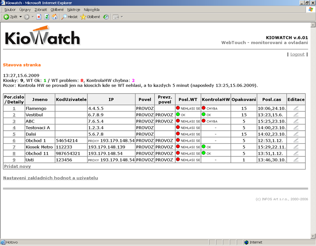Open the History toolbar icon

[x=105, y=17]
